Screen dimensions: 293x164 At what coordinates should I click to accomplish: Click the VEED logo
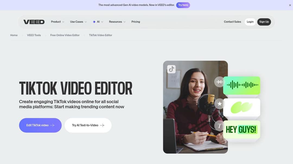(34, 22)
